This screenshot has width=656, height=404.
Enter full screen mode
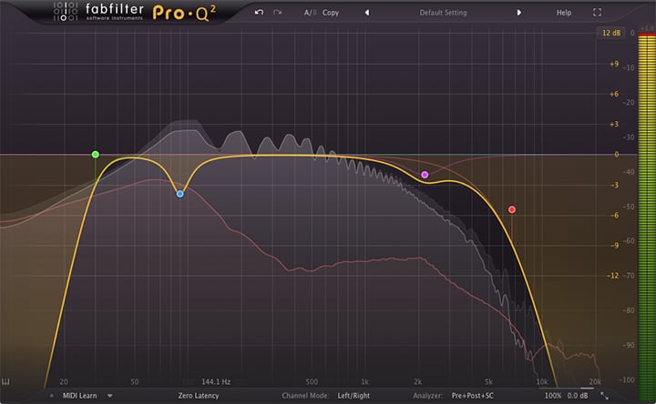[x=597, y=13]
